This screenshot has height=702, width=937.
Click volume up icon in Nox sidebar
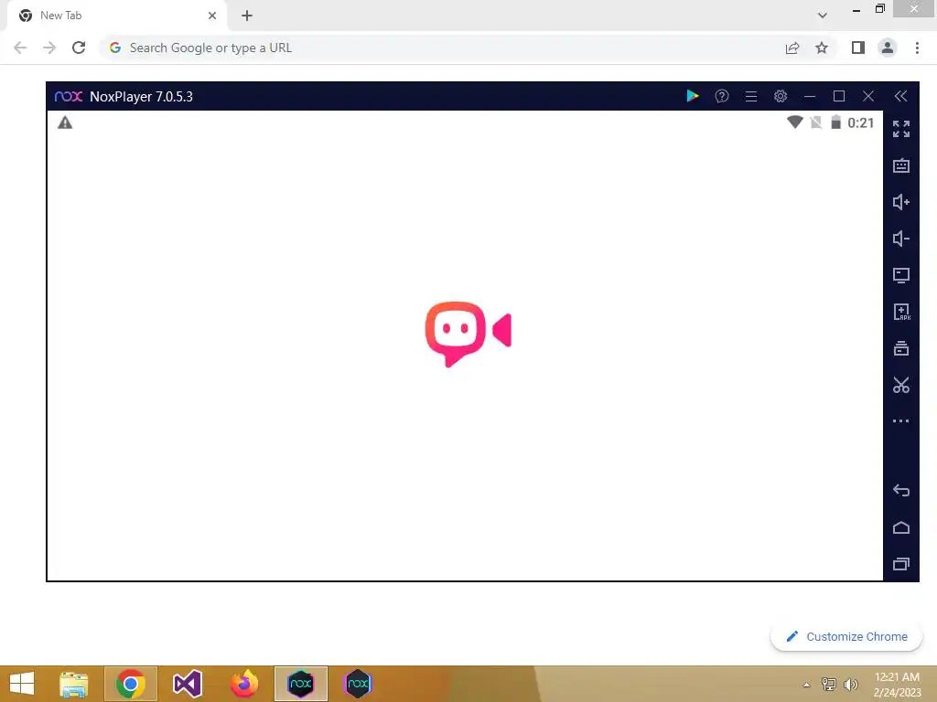(900, 202)
